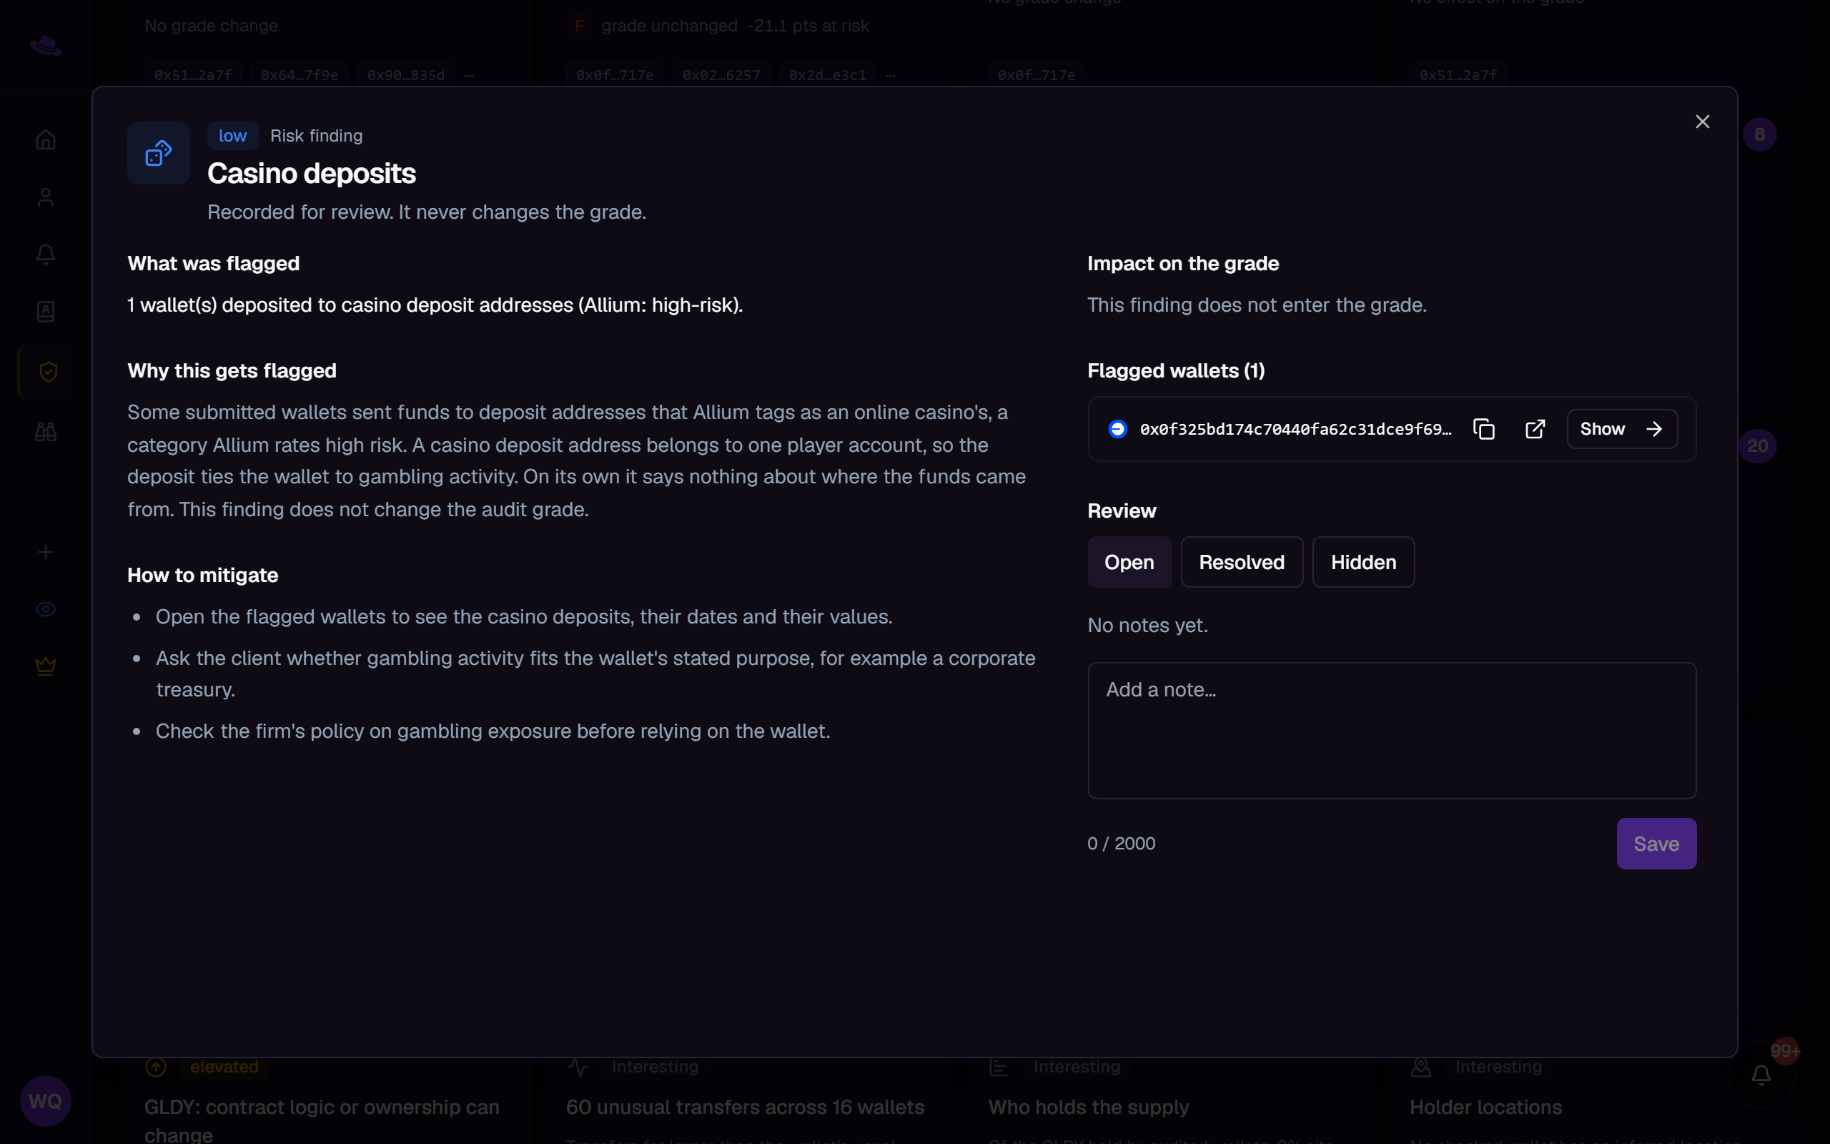
Task: Click the low severity badge
Action: point(233,136)
